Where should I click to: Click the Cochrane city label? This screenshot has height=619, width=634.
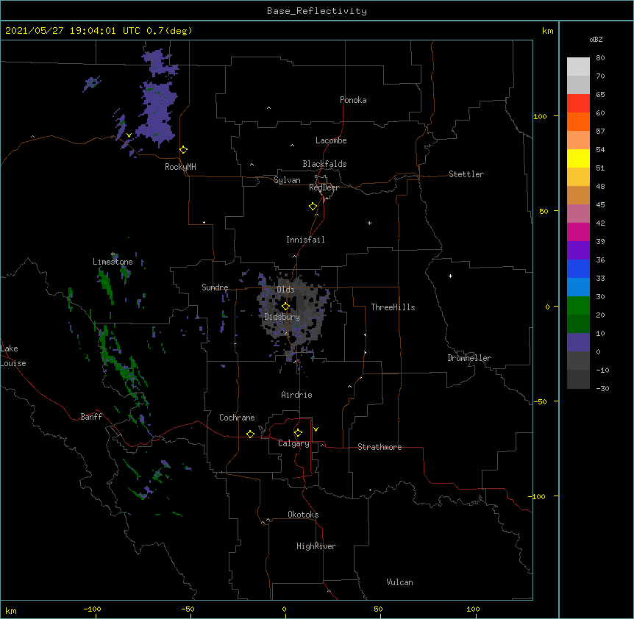[237, 418]
